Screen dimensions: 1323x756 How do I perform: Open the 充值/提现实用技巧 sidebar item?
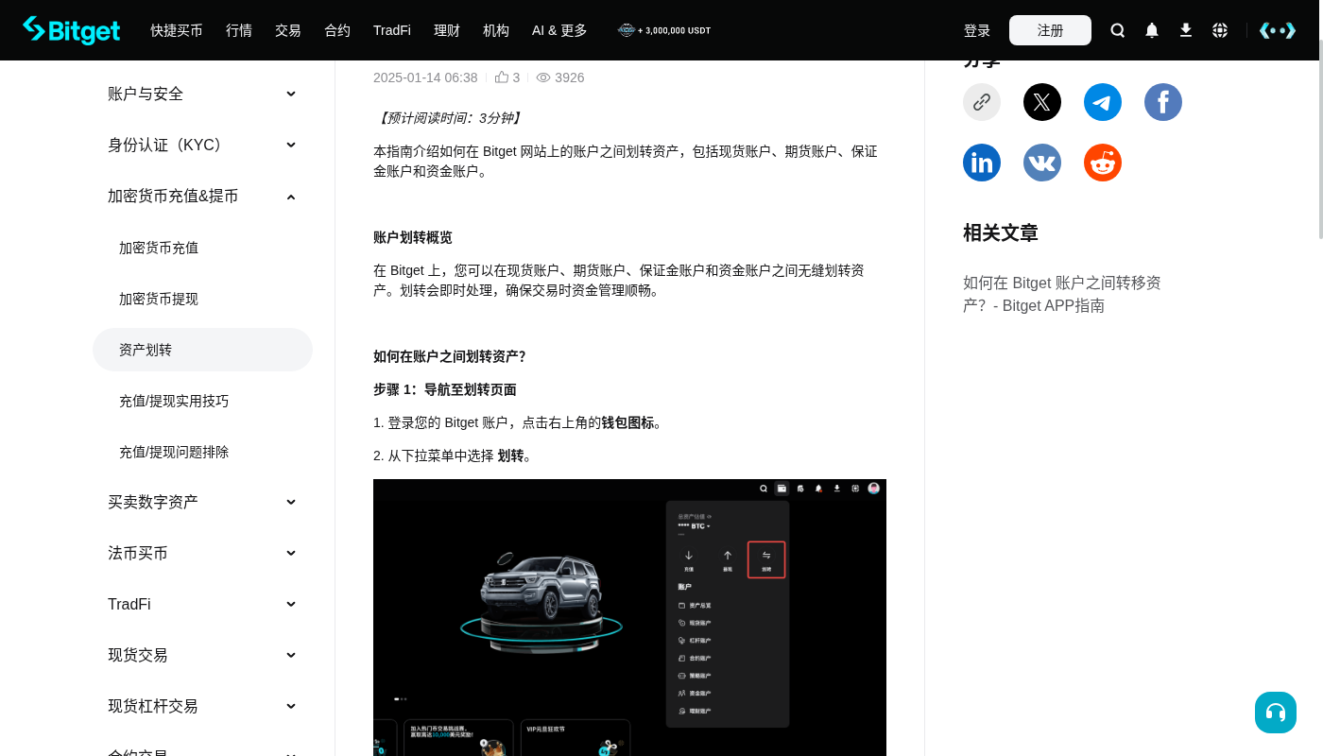[202, 401]
